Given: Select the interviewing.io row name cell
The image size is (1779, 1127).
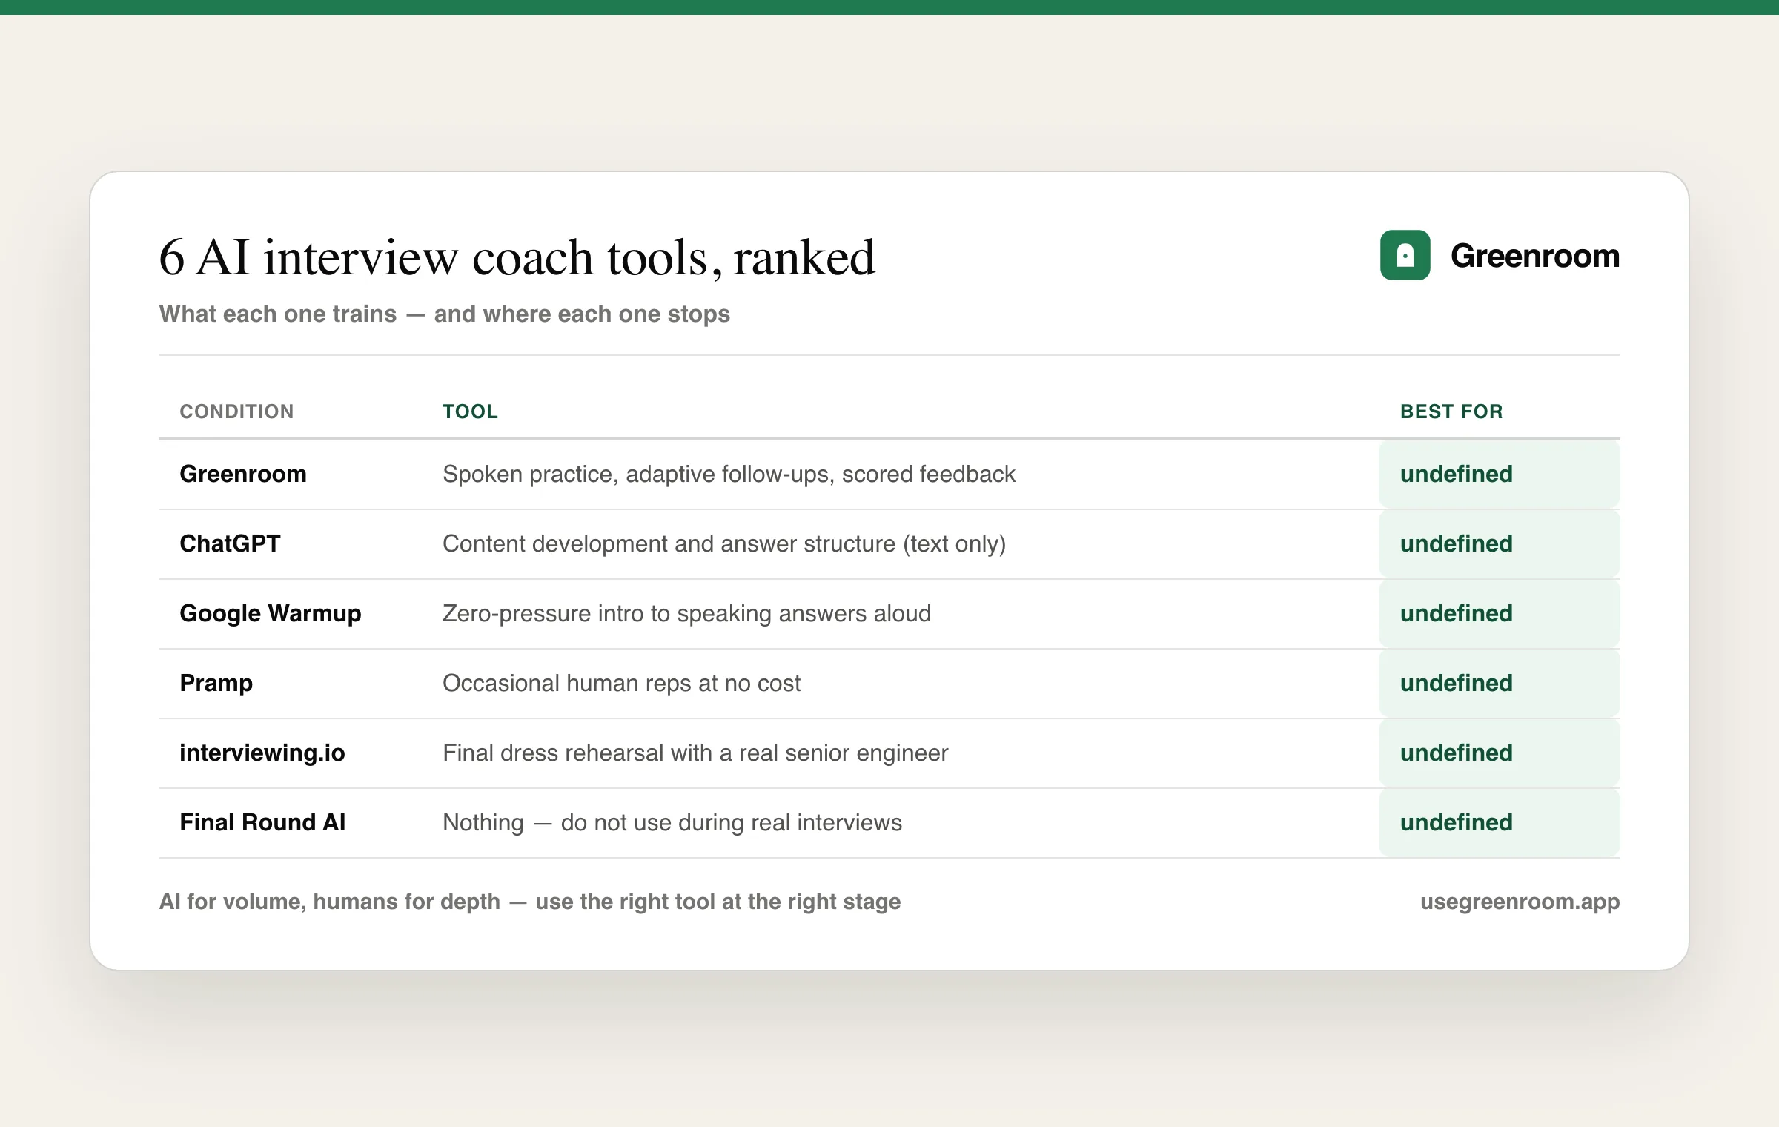Looking at the screenshot, I should point(262,753).
